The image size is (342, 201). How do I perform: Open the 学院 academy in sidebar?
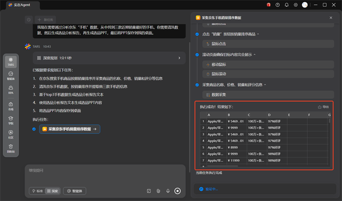pos(10,119)
